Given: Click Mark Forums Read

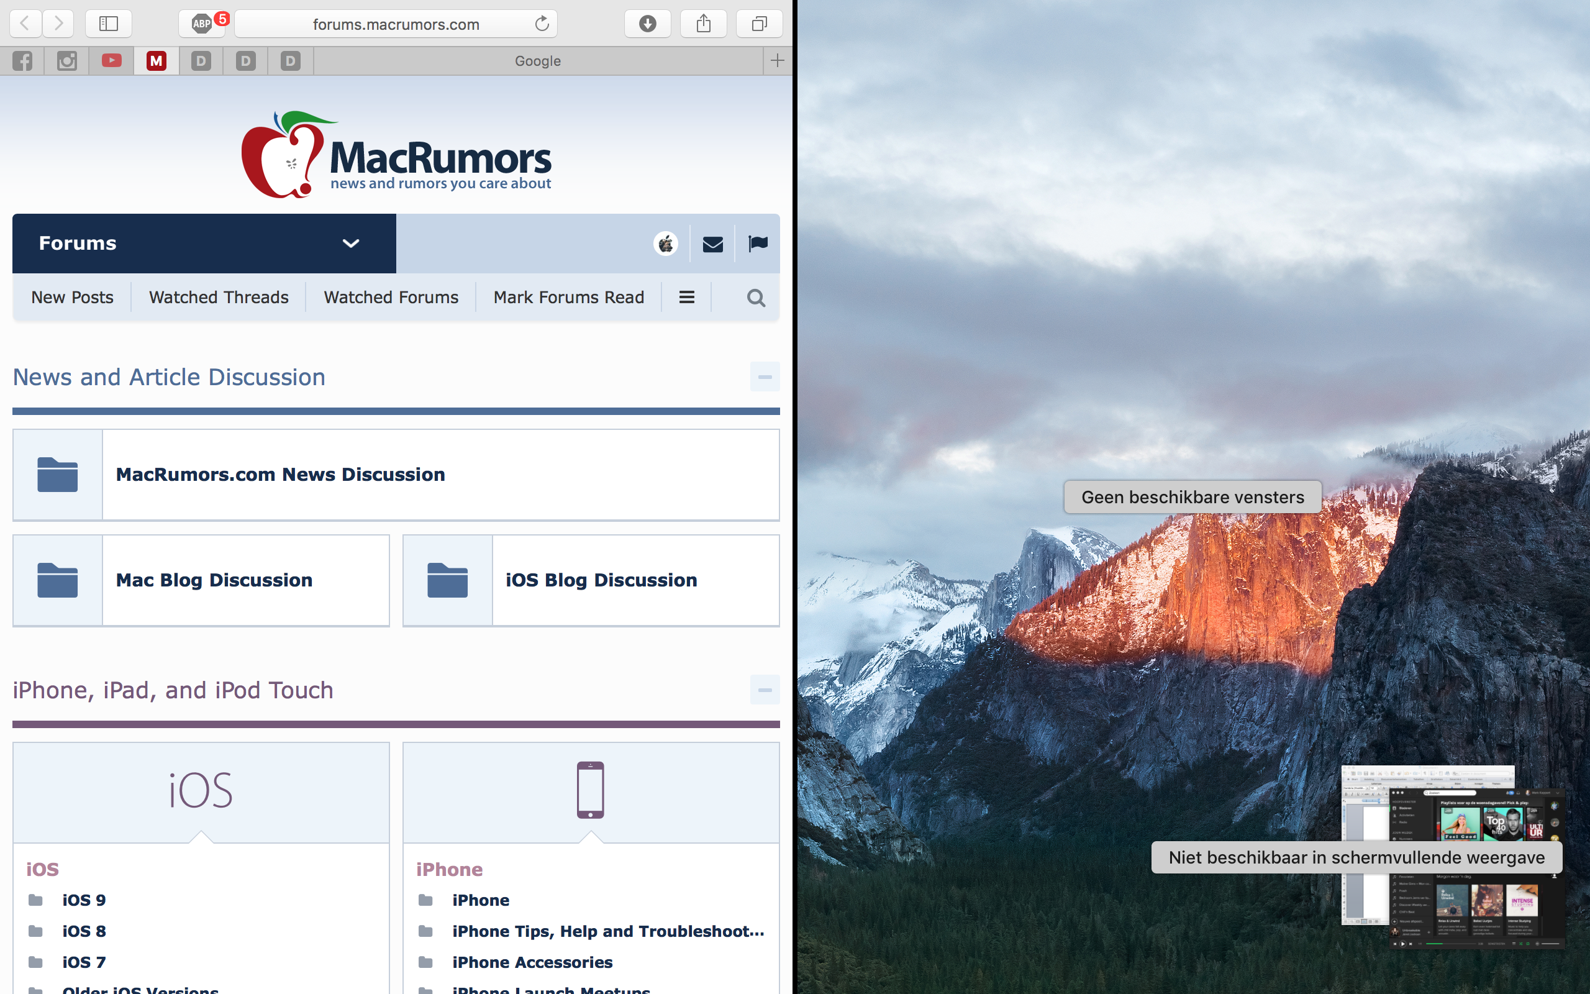Looking at the screenshot, I should [568, 298].
